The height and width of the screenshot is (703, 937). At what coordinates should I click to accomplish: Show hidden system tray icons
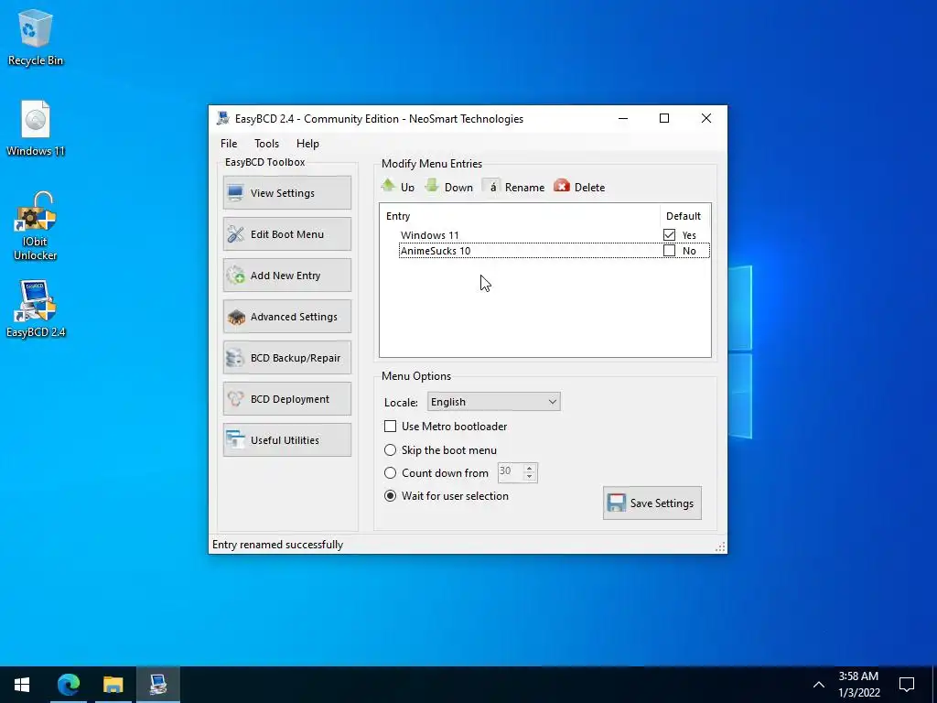coord(819,685)
